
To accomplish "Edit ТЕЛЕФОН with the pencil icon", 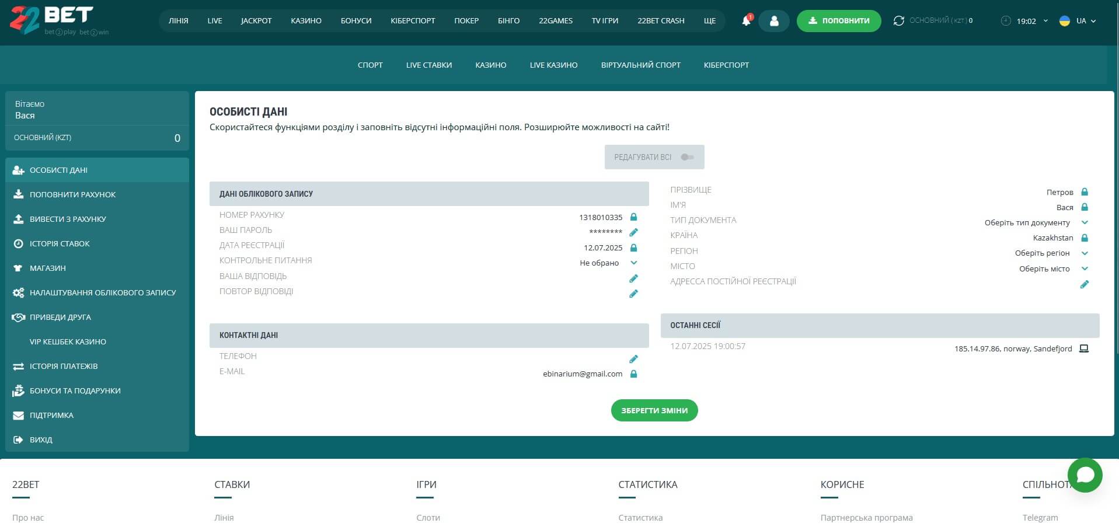I will click(x=633, y=358).
